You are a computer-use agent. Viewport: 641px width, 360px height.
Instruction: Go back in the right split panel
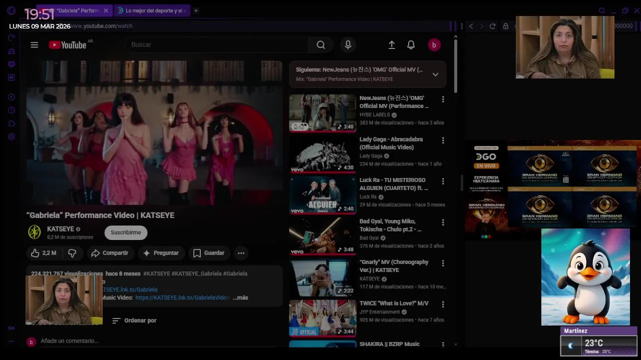pyautogui.click(x=471, y=26)
